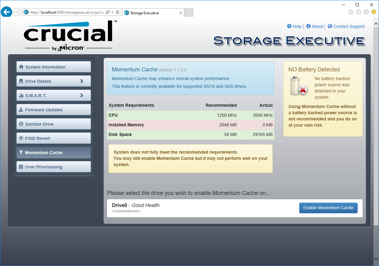Click the Sanitize Drive ban icon

21,124
